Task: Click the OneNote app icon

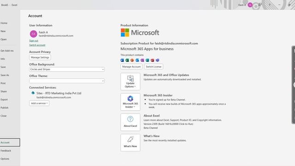Action: [142, 60]
